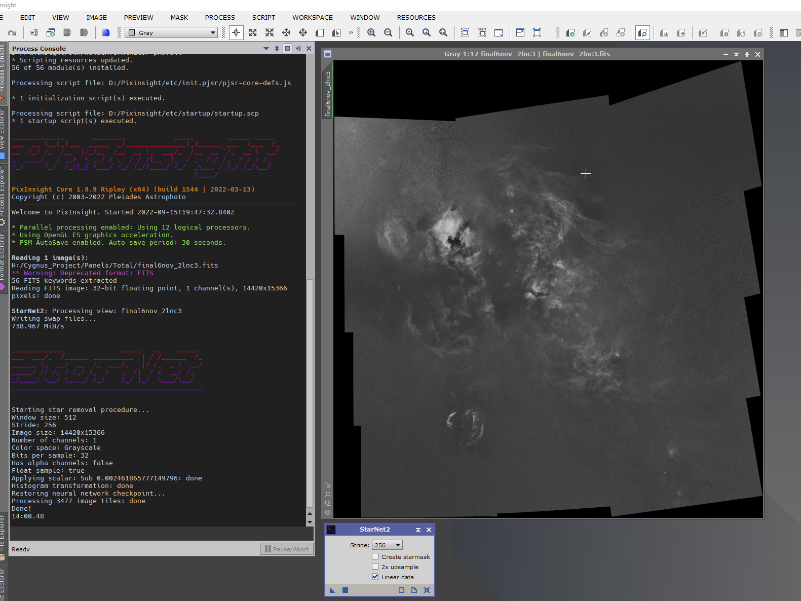This screenshot has width=801, height=601.
Task: Click the zoom out magnifier icon
Action: (388, 32)
